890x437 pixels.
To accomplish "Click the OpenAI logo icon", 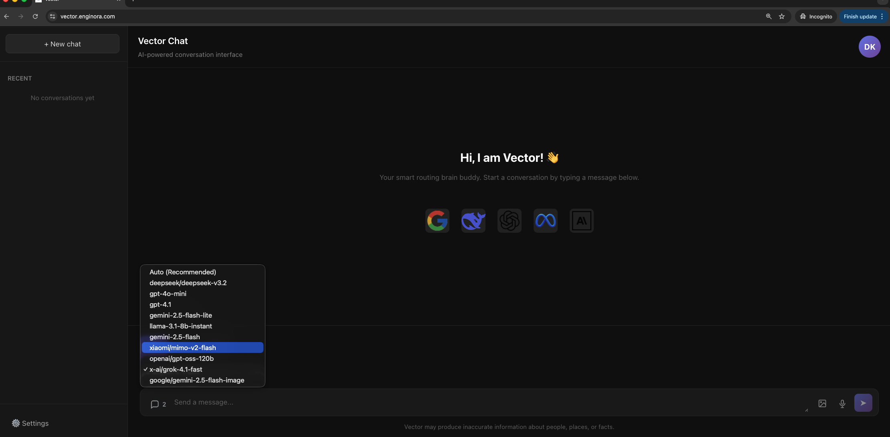I will [509, 220].
